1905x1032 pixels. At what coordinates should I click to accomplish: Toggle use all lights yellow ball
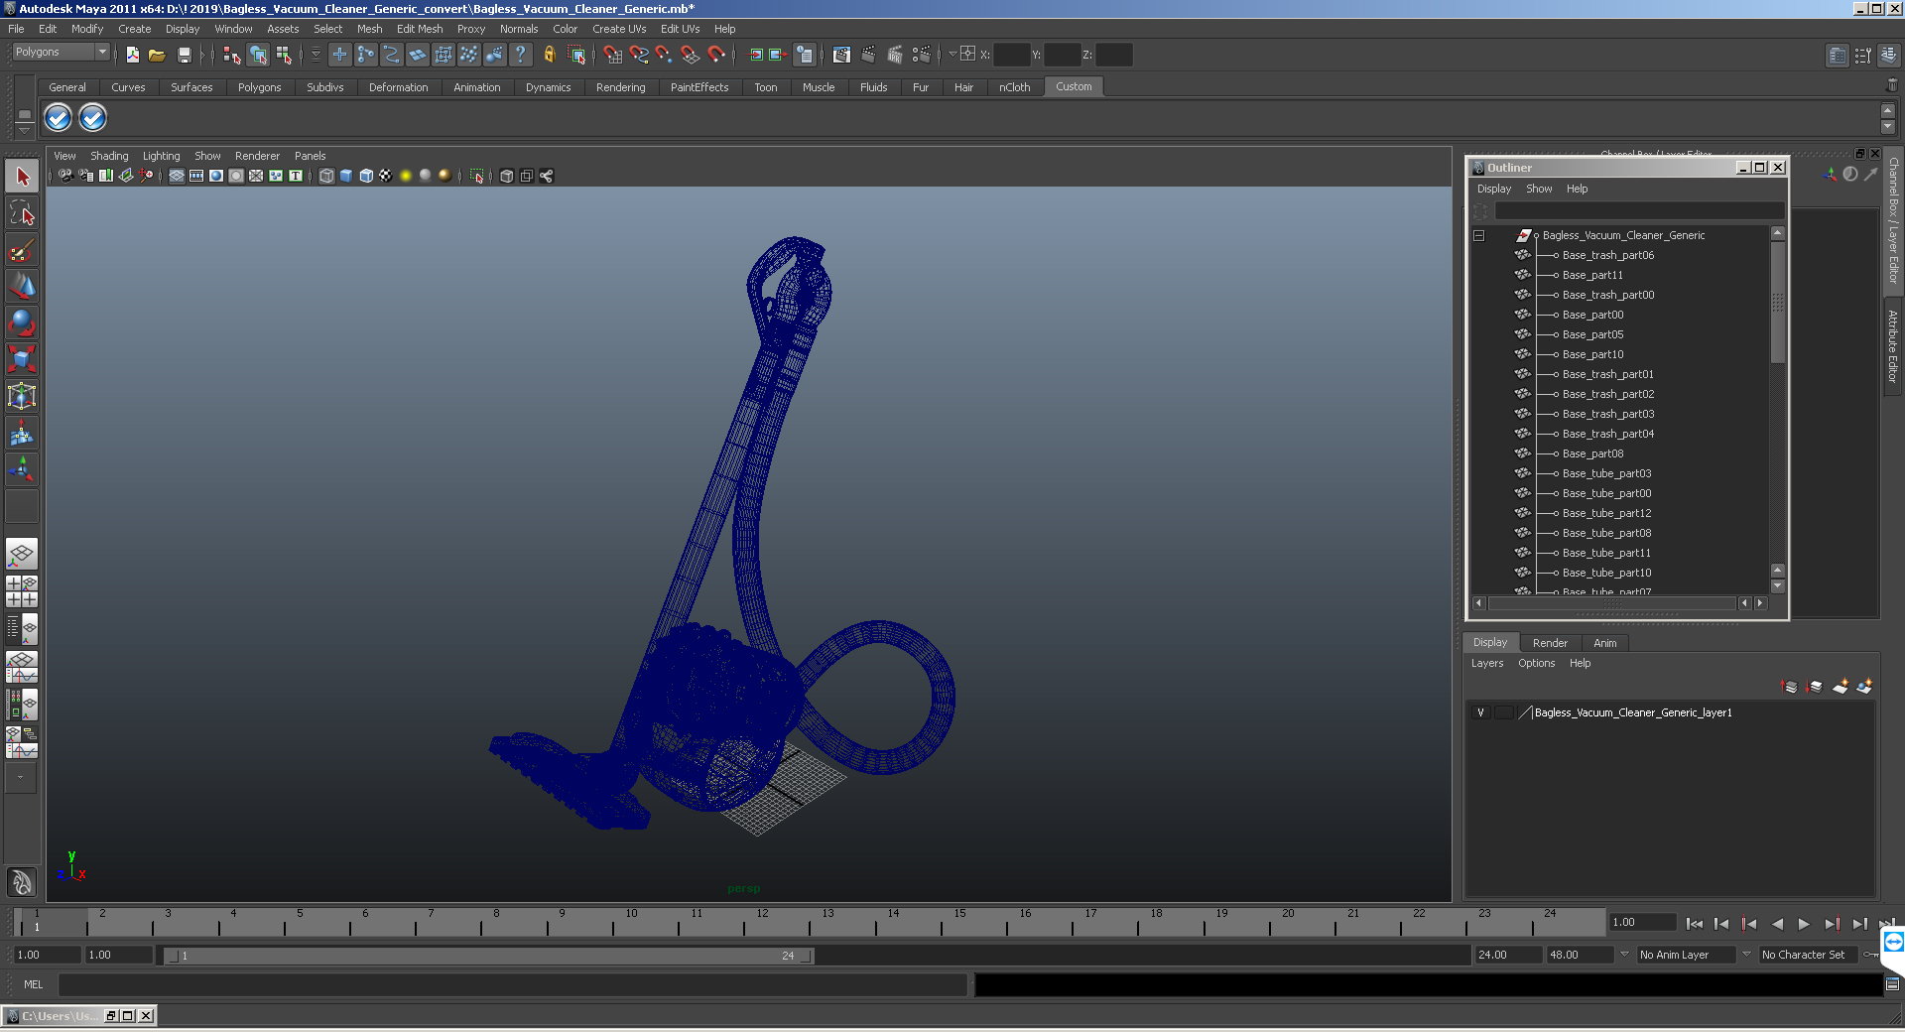click(406, 176)
